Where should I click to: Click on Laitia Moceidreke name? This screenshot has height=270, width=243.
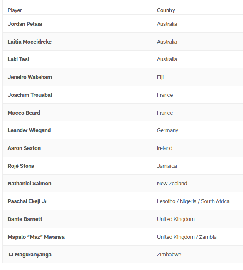pos(29,42)
